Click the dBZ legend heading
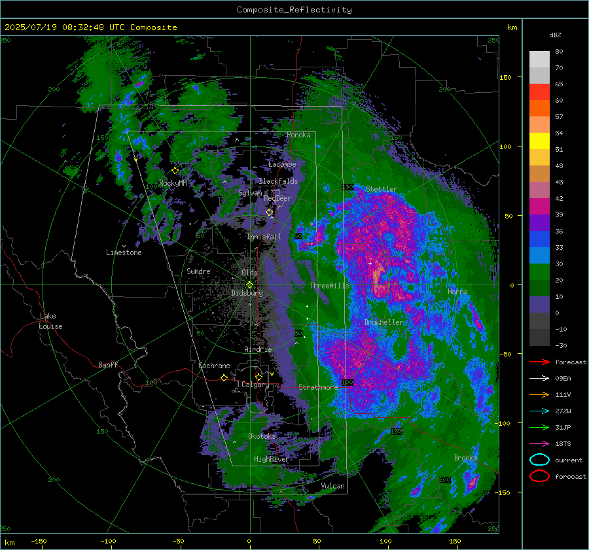 [555, 35]
